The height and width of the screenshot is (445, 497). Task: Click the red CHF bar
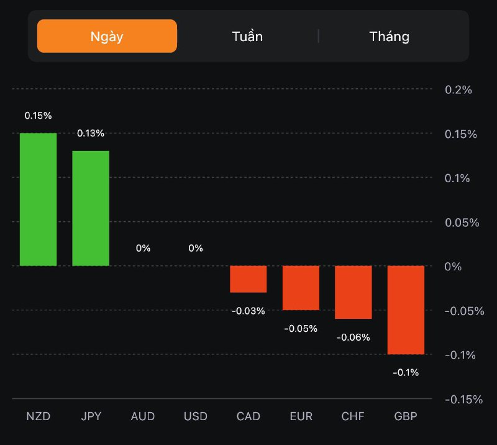coord(353,292)
